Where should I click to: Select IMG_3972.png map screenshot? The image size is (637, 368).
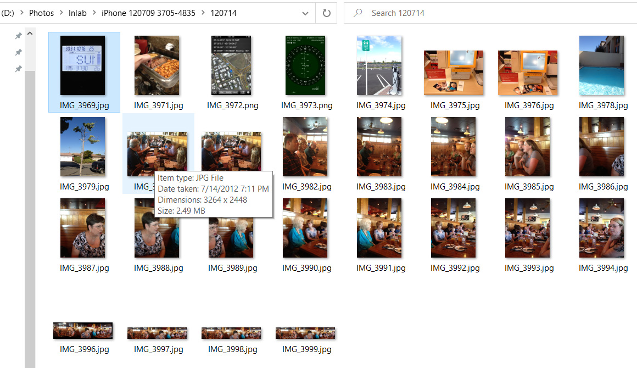click(x=231, y=65)
